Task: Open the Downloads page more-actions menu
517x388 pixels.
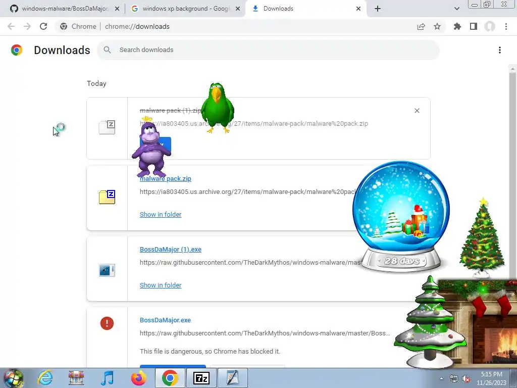Action: (500, 50)
